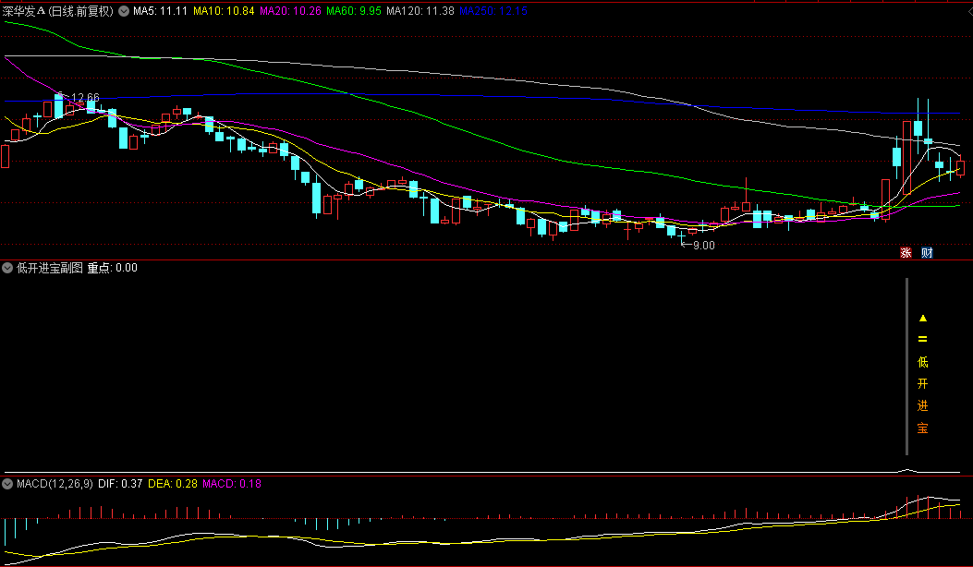Viewport: 973px width, 567px height.
Task: Click the MACD(12,26,9) indicator name
Action: [x=55, y=484]
